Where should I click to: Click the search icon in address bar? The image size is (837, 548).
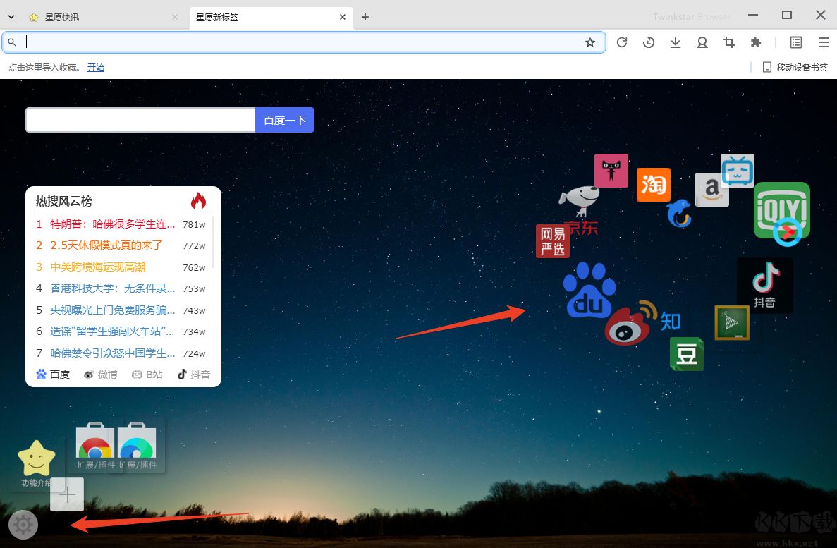point(12,42)
